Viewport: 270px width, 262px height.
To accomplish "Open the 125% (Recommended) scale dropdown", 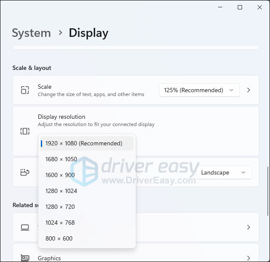I will pyautogui.click(x=199, y=90).
